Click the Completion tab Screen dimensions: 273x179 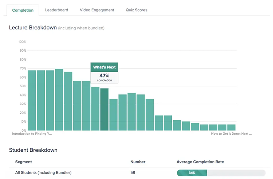pos(23,10)
